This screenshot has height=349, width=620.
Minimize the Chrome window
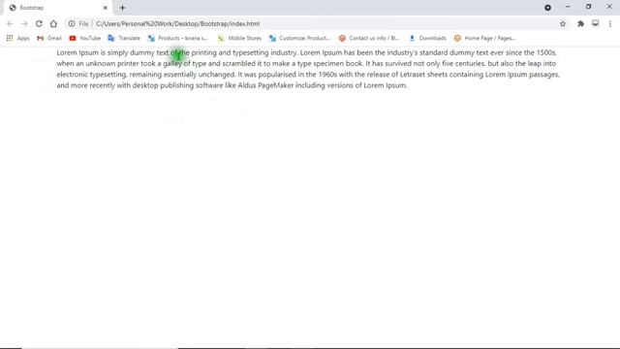pos(568,7)
